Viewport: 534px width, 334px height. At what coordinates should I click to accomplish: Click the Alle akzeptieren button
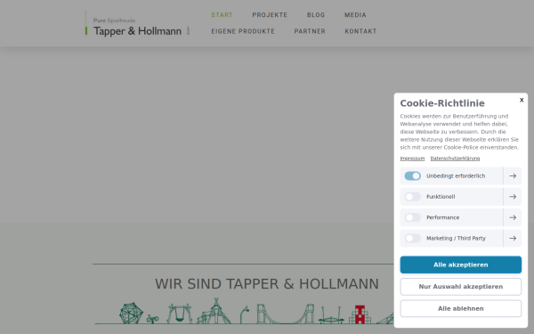pyautogui.click(x=460, y=265)
